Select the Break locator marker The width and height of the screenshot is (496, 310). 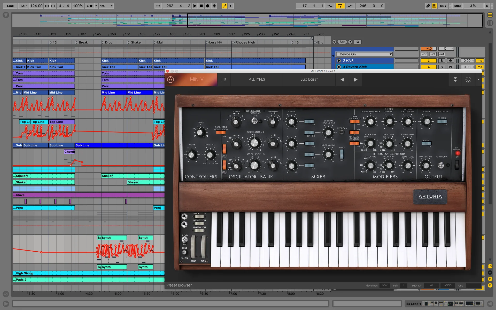click(x=82, y=42)
